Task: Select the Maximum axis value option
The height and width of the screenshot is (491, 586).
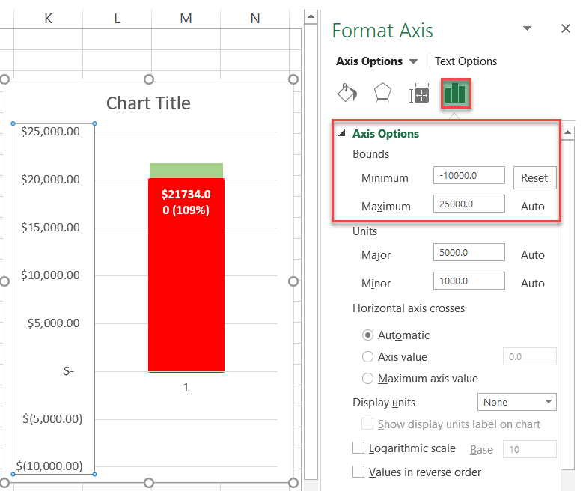Action: pyautogui.click(x=367, y=379)
